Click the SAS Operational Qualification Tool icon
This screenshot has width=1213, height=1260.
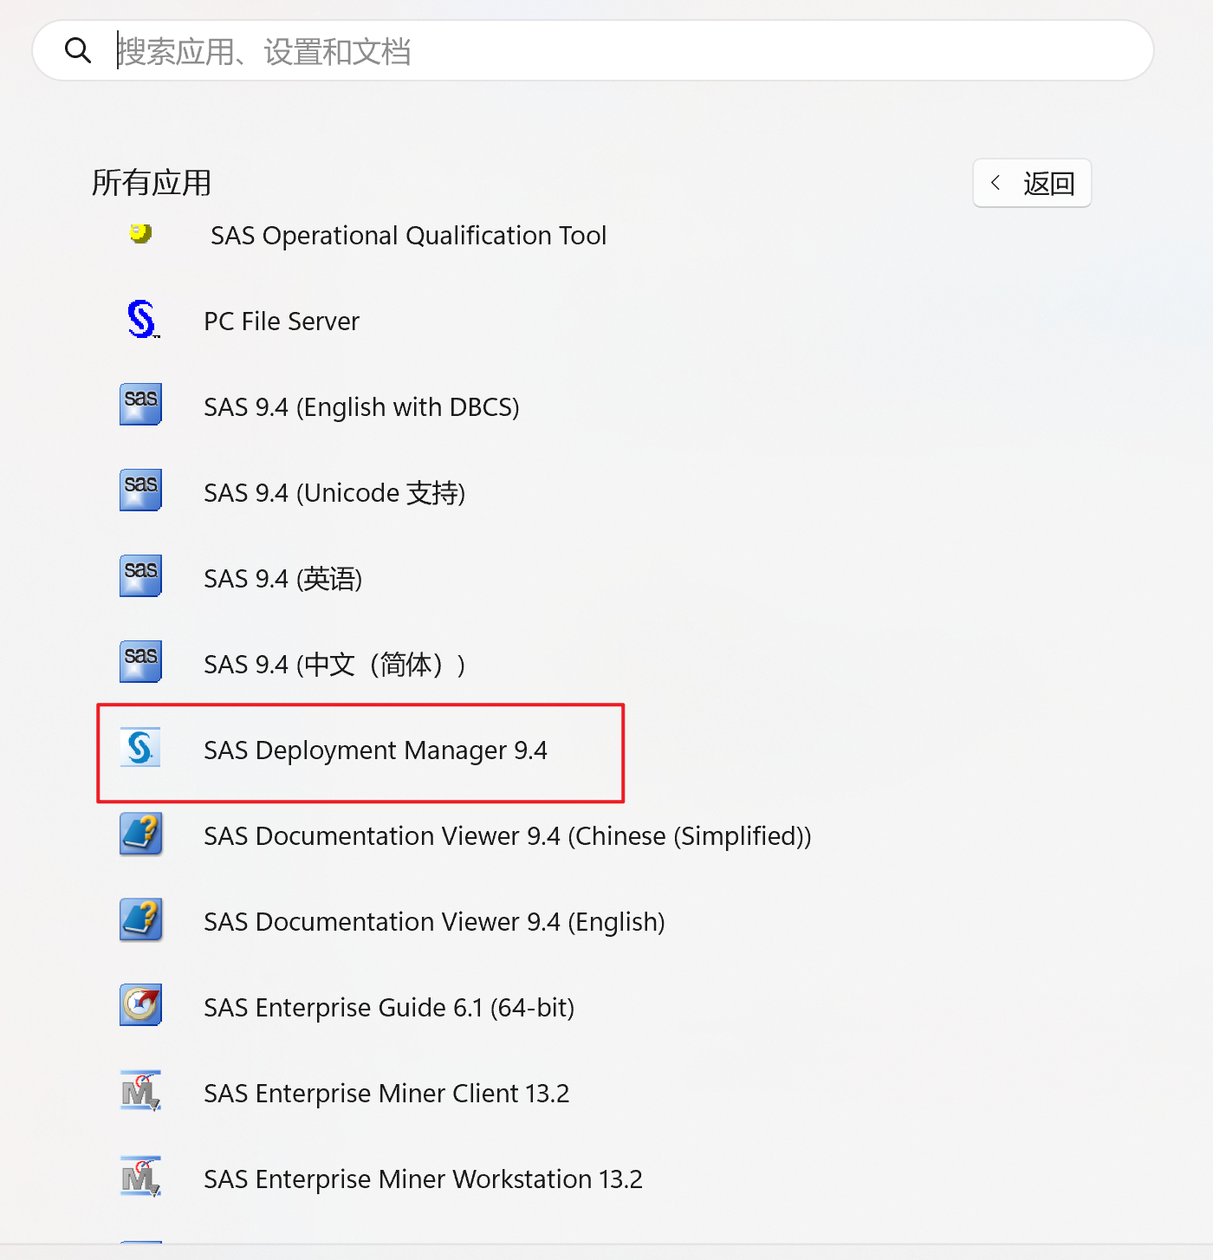140,234
